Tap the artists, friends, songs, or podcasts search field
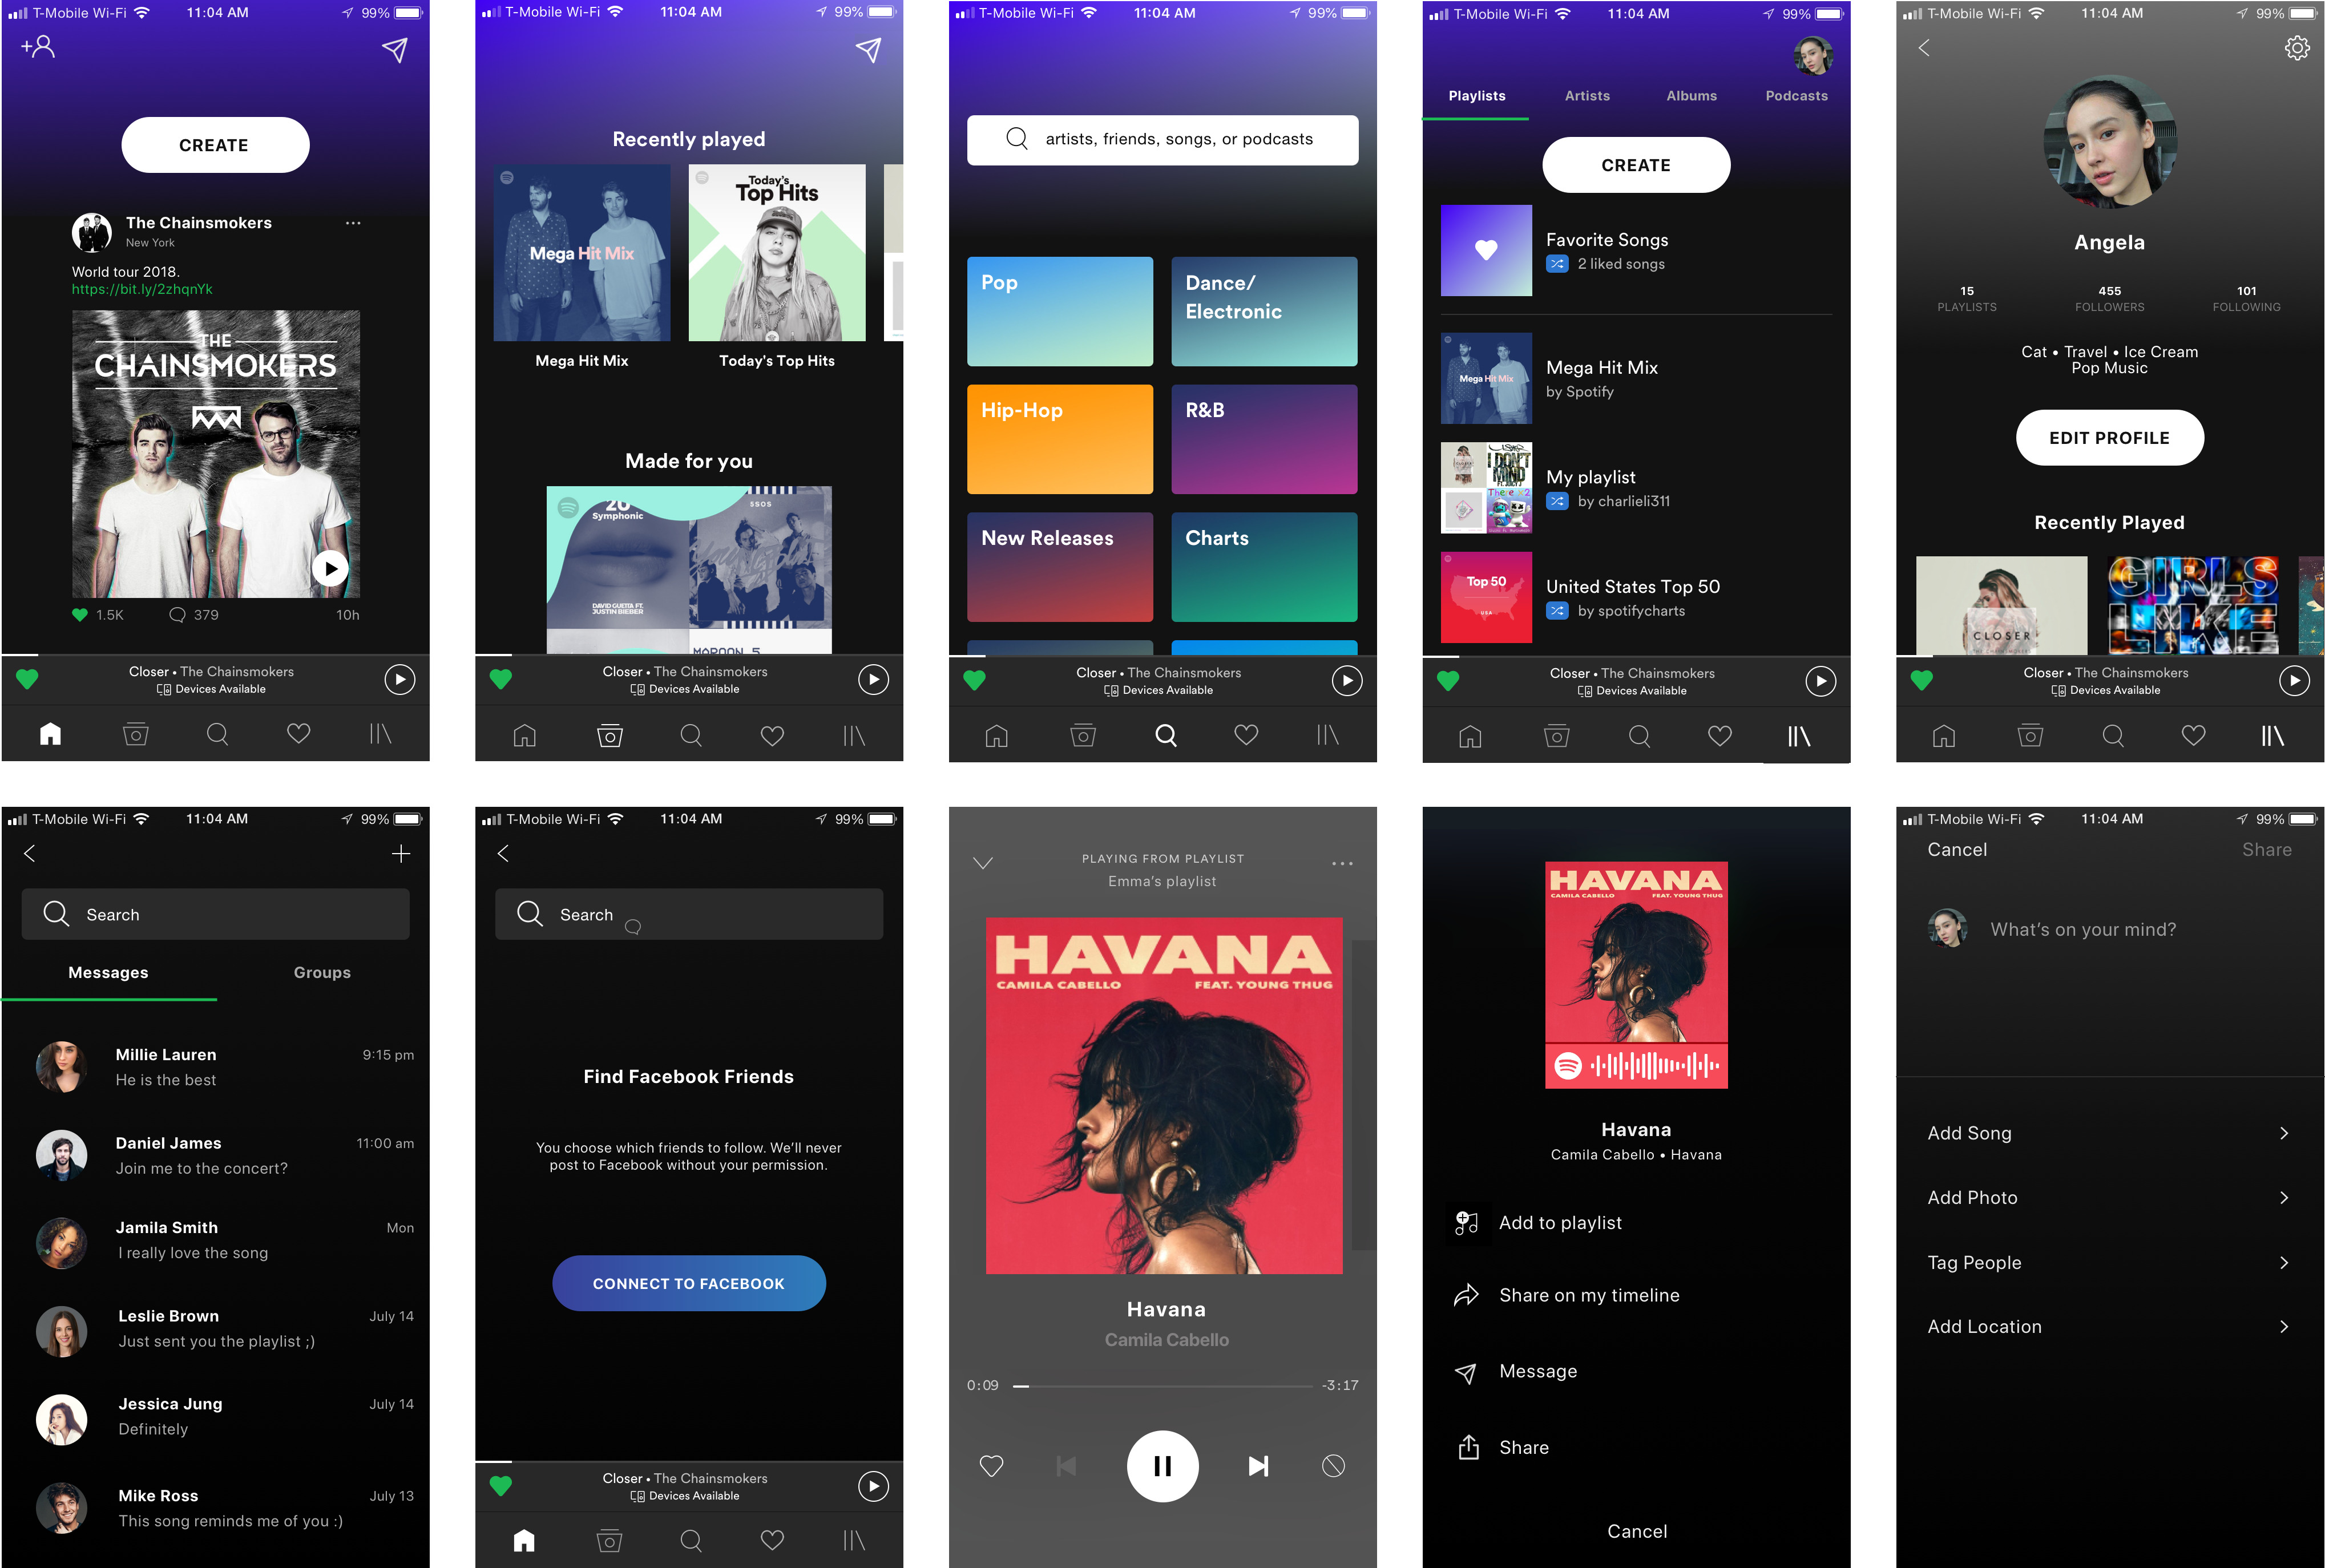Image resolution: width=2325 pixels, height=1568 pixels. tap(1162, 139)
